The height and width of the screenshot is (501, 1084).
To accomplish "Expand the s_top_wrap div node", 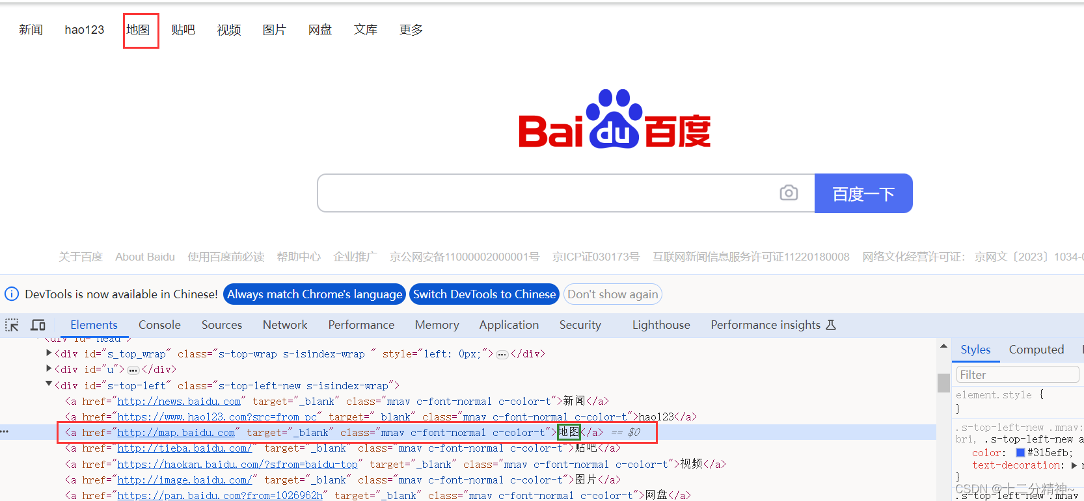I will pos(49,353).
